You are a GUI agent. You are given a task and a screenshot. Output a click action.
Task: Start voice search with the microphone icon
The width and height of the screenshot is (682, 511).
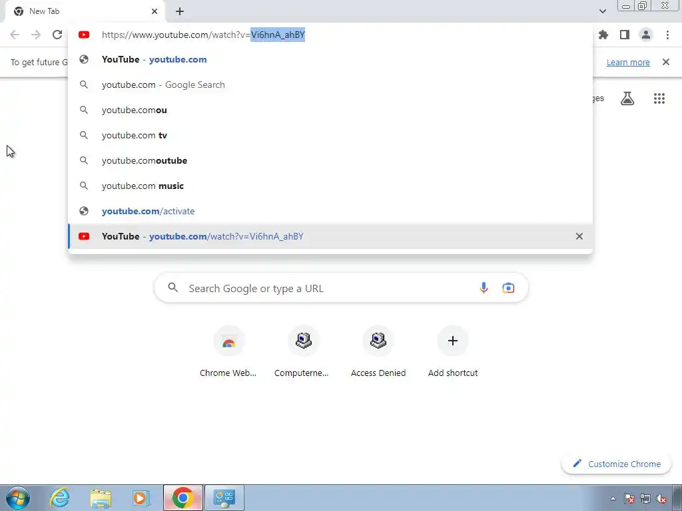[x=484, y=287]
